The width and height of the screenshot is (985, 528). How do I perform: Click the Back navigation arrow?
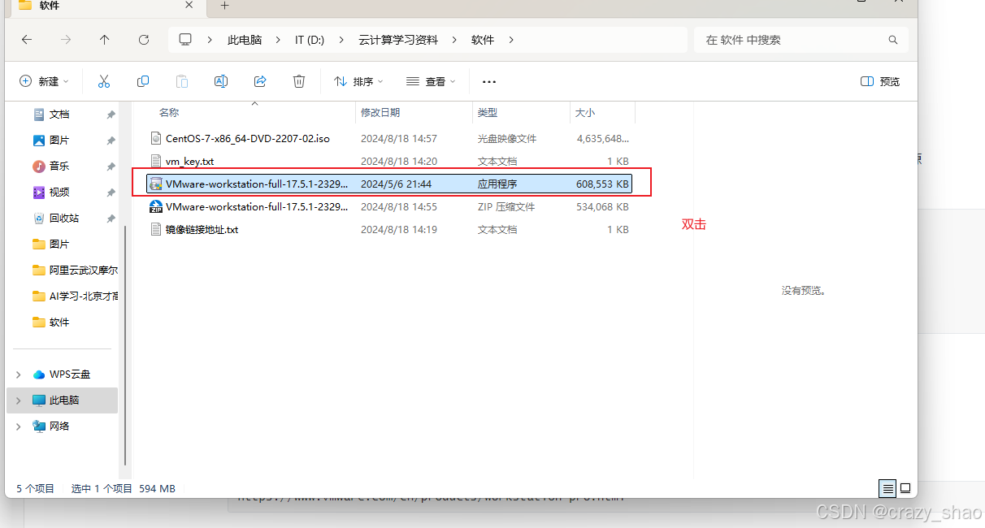[27, 40]
